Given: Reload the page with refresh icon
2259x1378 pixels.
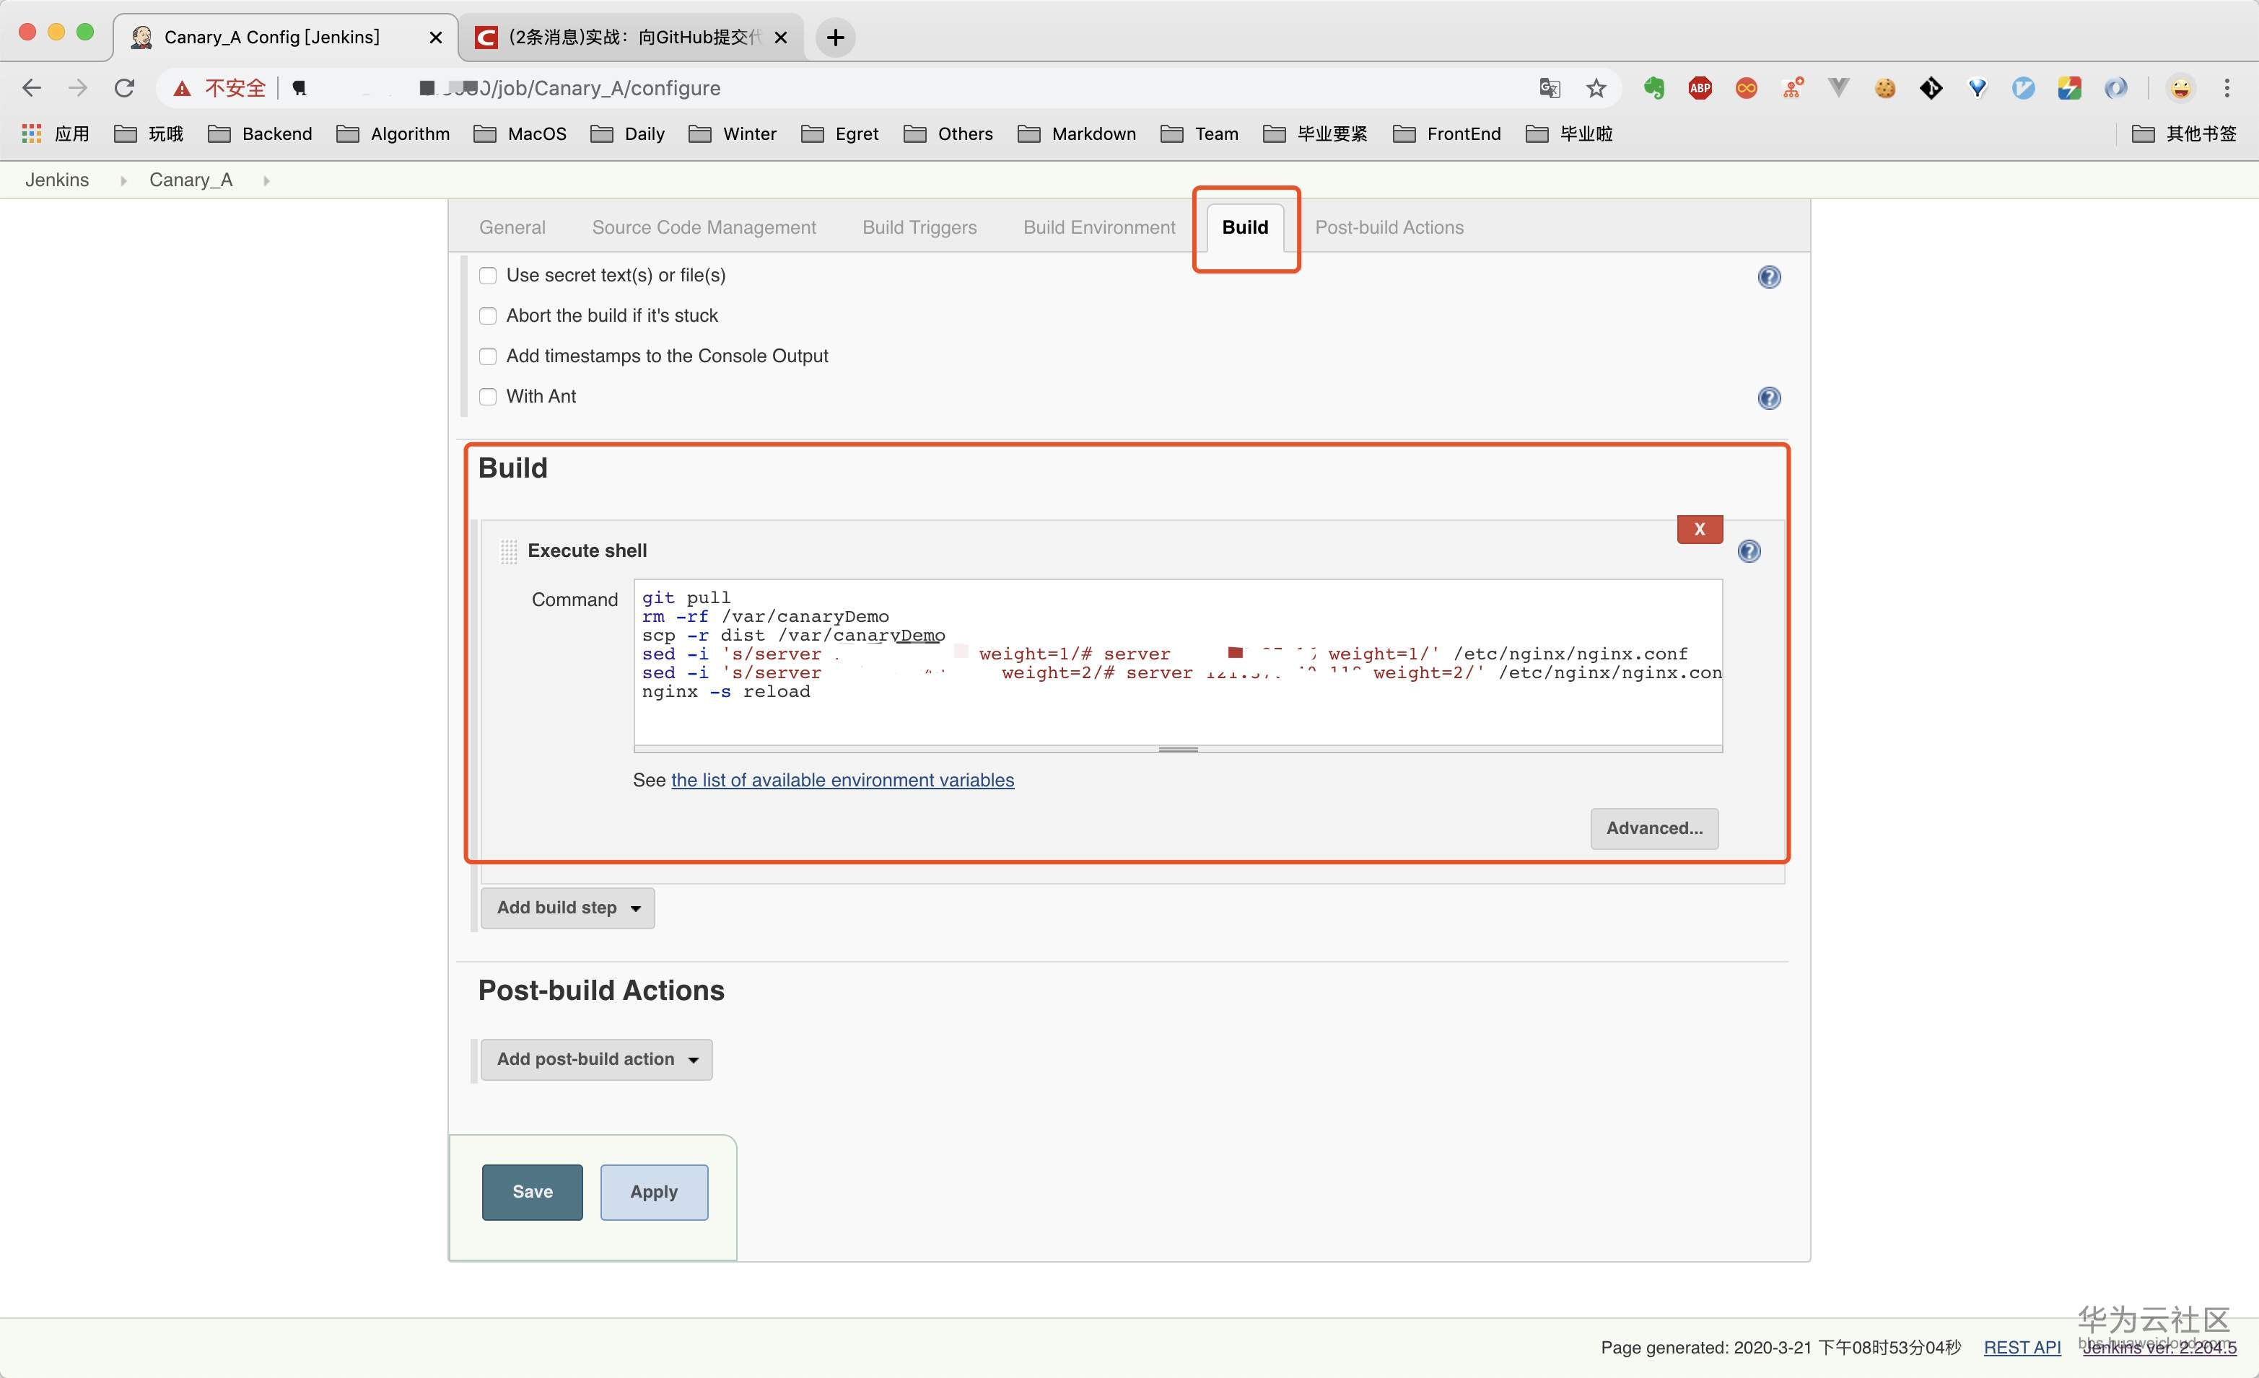Looking at the screenshot, I should coord(125,88).
